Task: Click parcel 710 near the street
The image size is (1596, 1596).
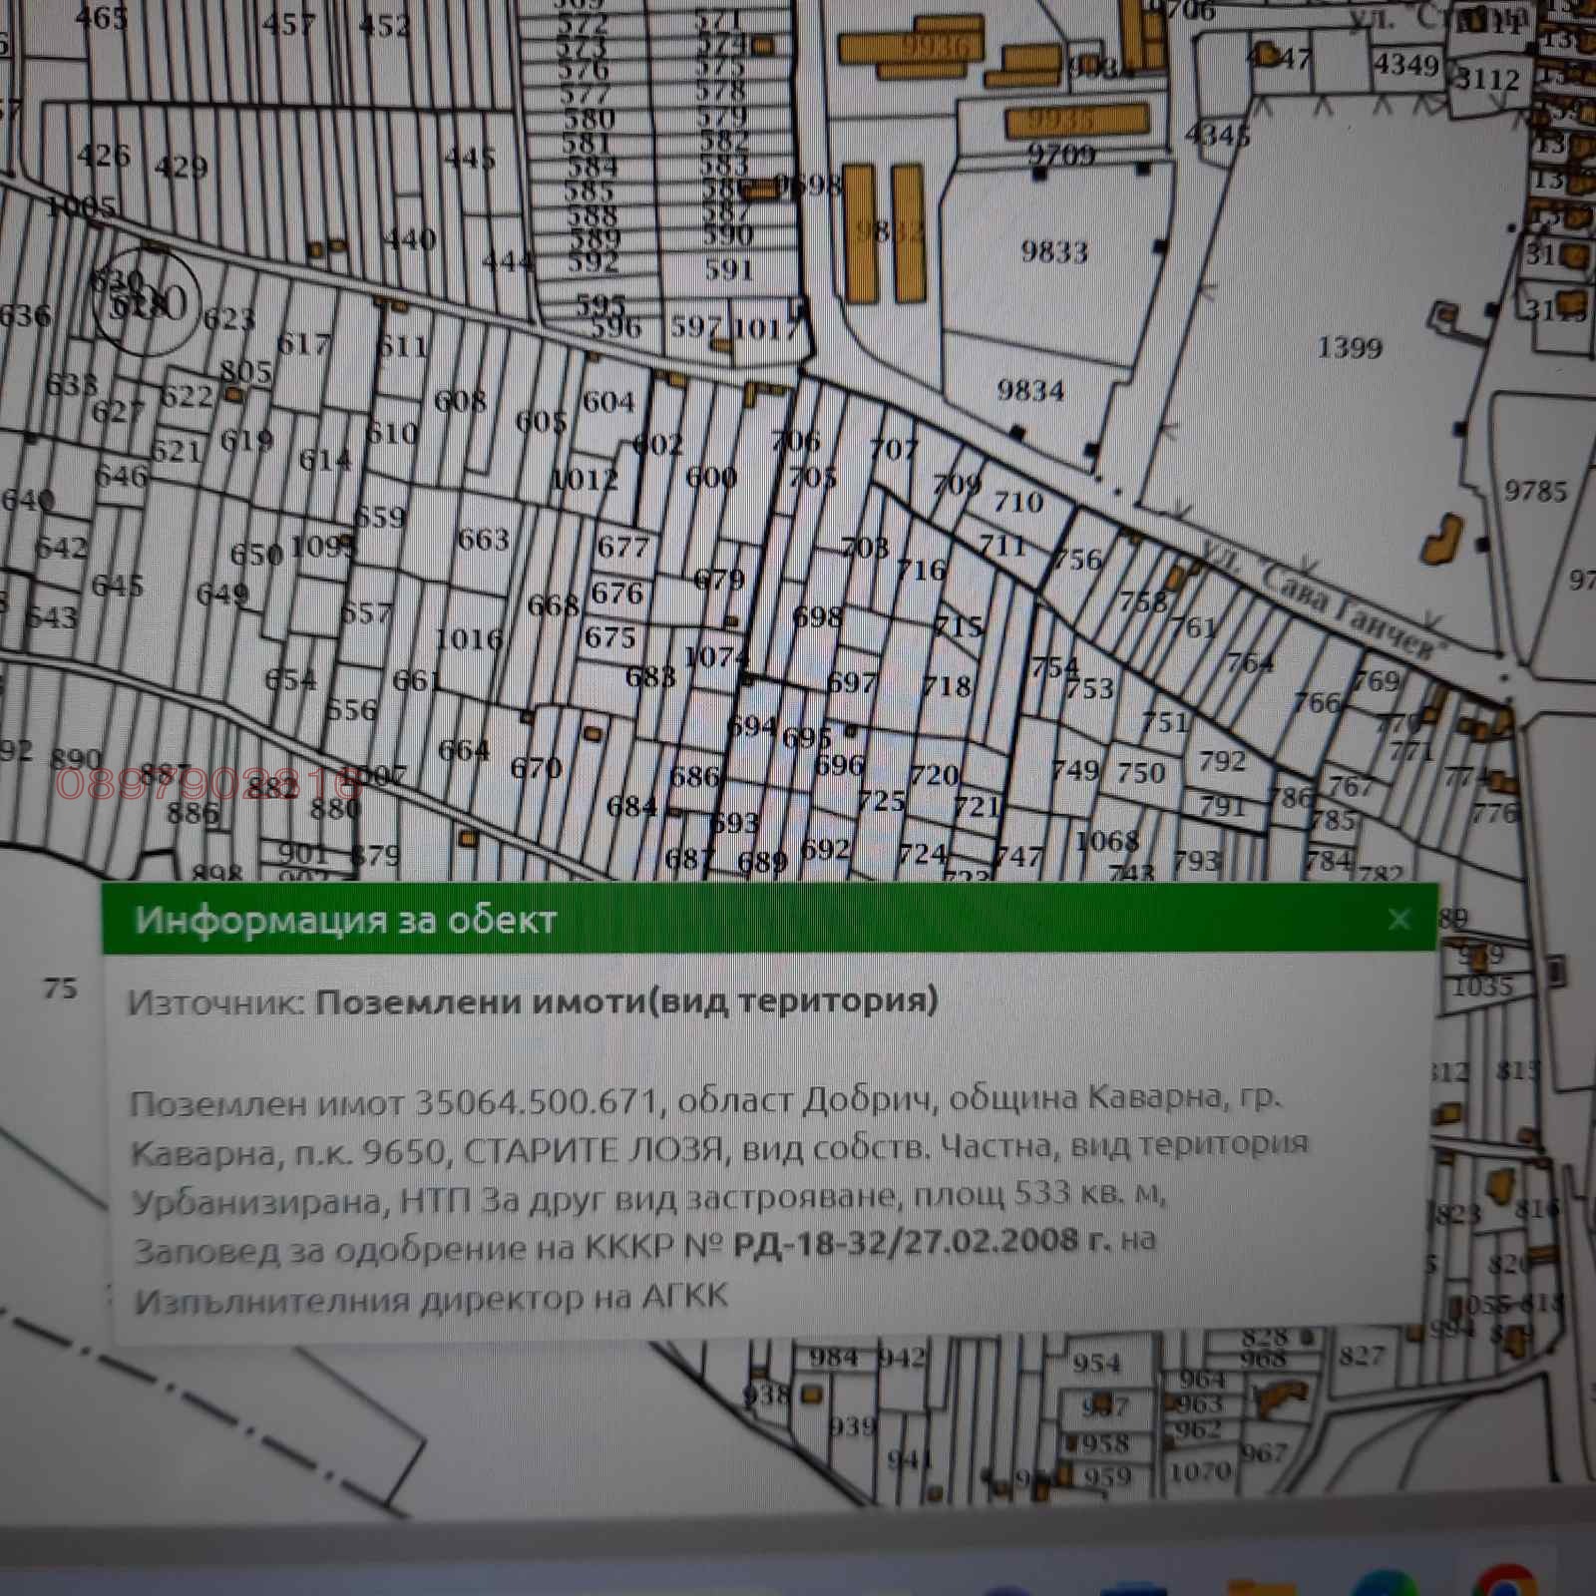Action: 1017,501
